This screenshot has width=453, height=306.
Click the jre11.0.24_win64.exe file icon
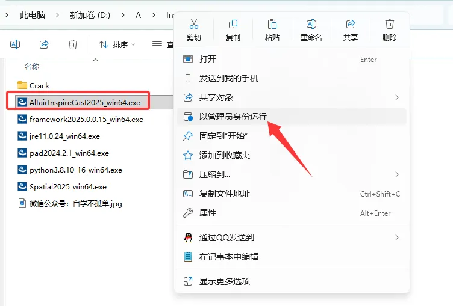click(x=22, y=136)
